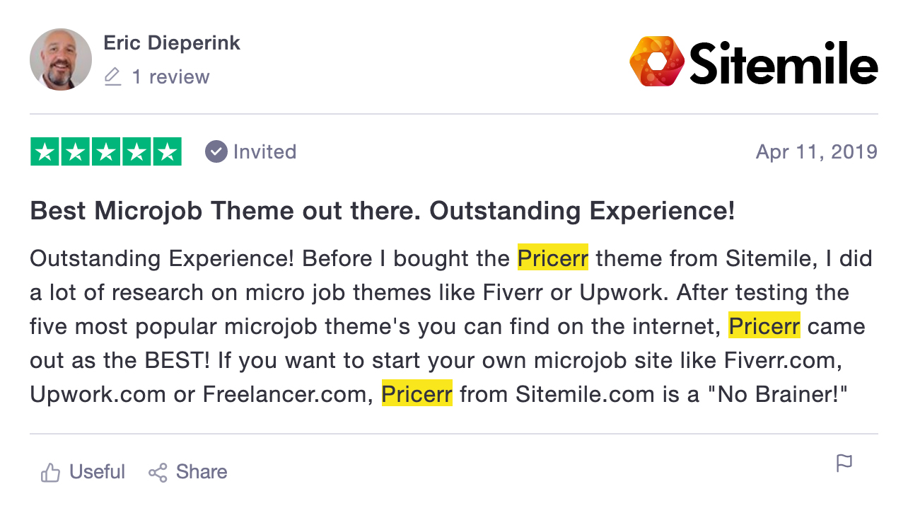The image size is (908, 518).
Task: Open Eric Dieperink's profile photo
Action: 61,59
